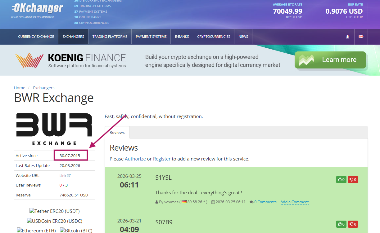The width and height of the screenshot is (380, 233).
Task: Click Authorize link
Action: point(135,159)
